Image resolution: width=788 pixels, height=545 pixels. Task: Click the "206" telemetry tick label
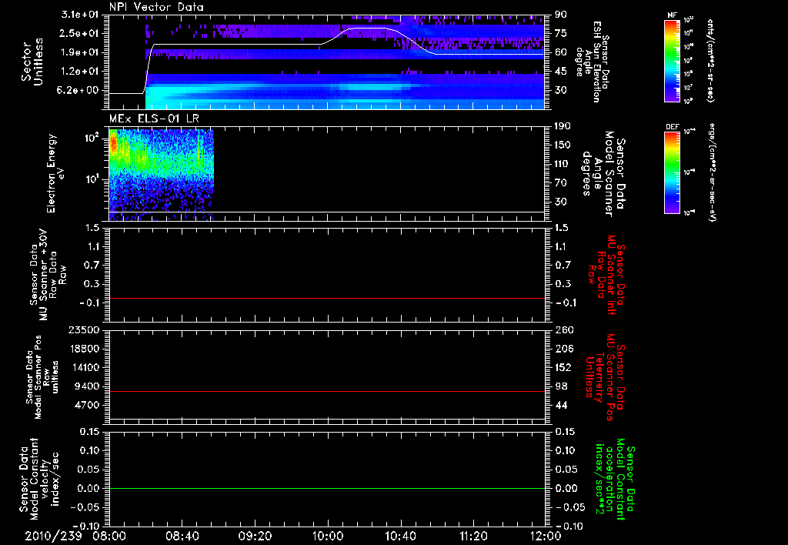tap(564, 349)
